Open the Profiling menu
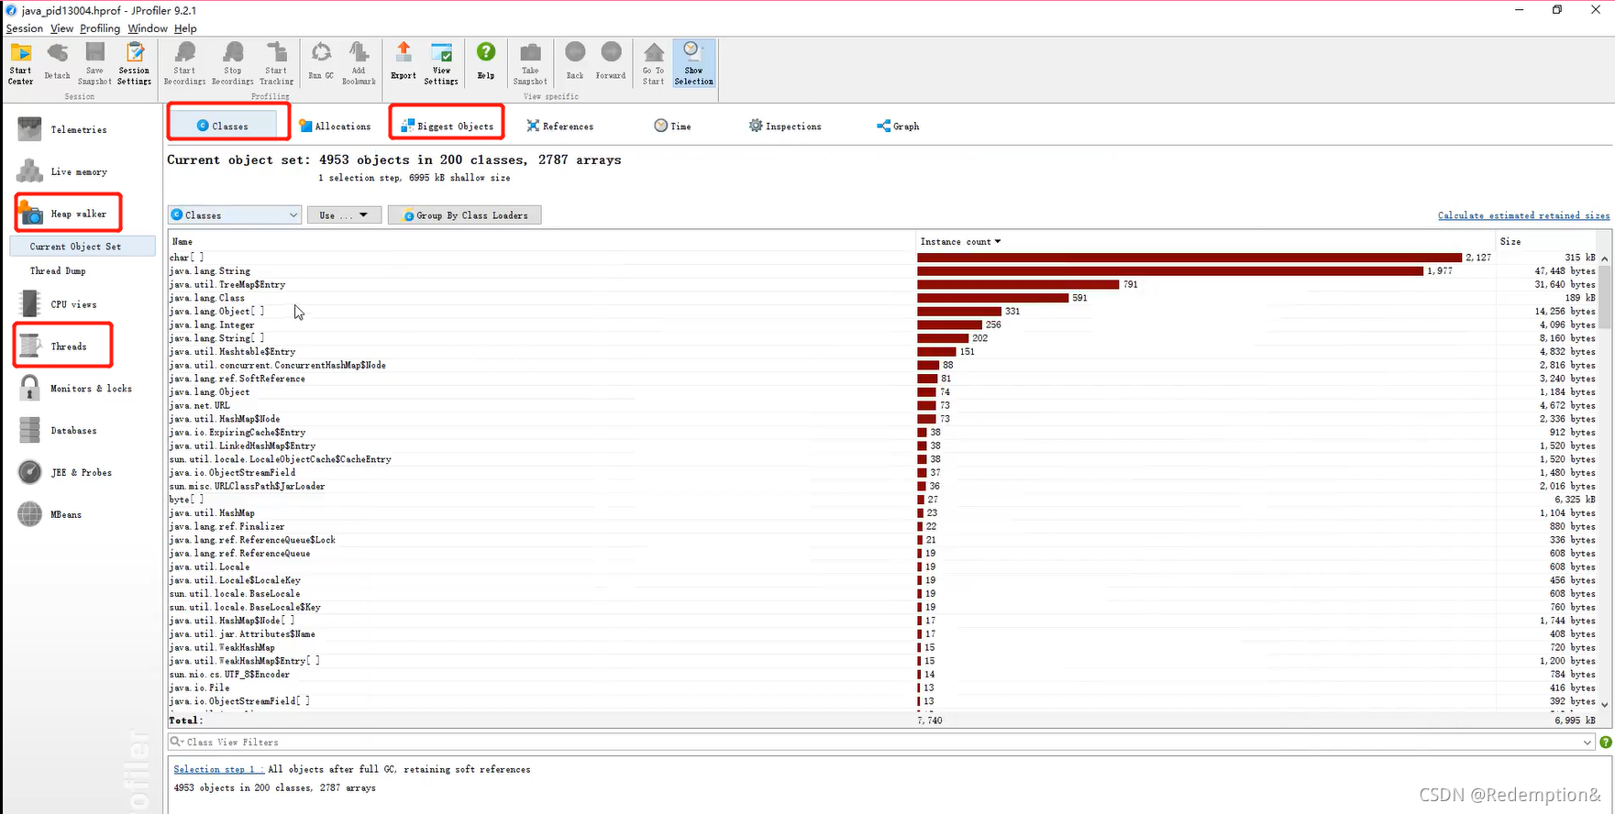 tap(100, 28)
